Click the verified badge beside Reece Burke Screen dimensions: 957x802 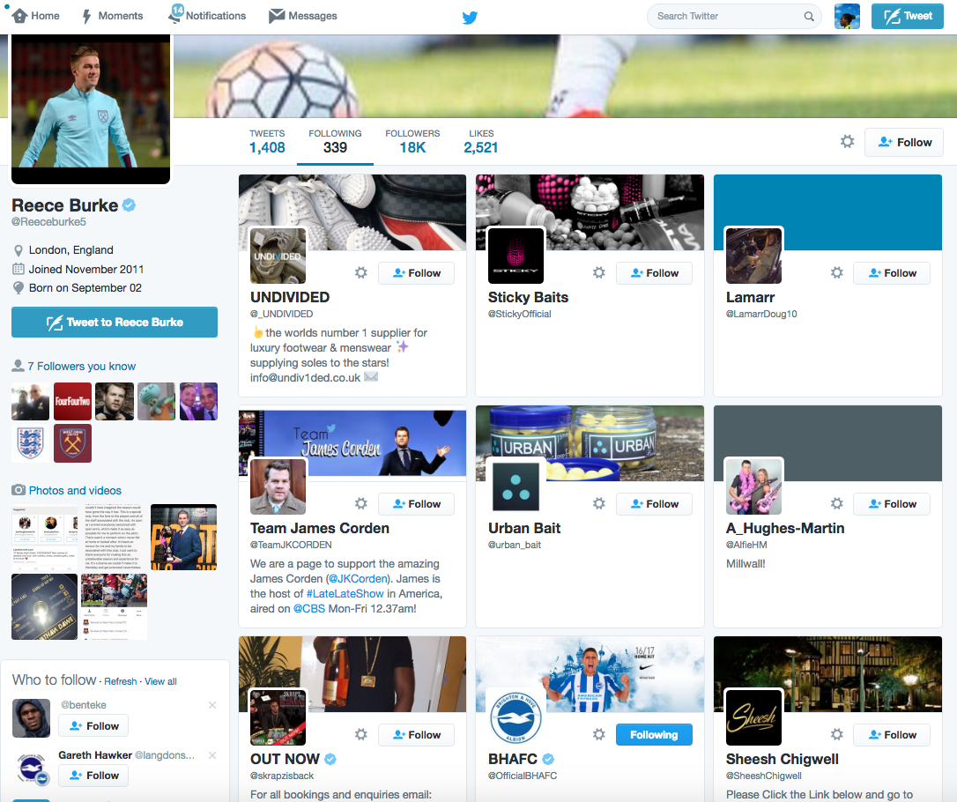point(129,205)
